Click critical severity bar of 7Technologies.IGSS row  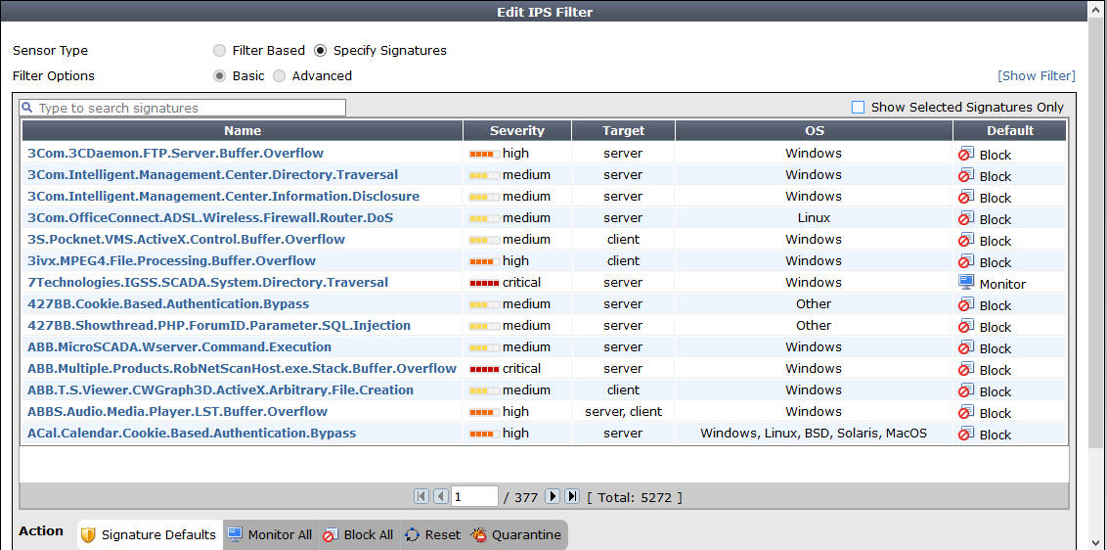[484, 283]
